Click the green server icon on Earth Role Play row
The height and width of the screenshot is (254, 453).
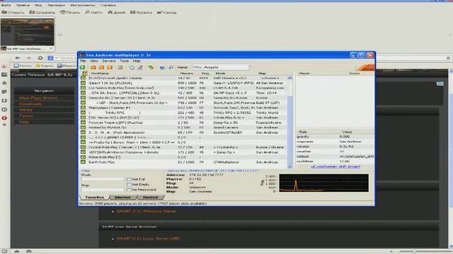click(x=84, y=162)
